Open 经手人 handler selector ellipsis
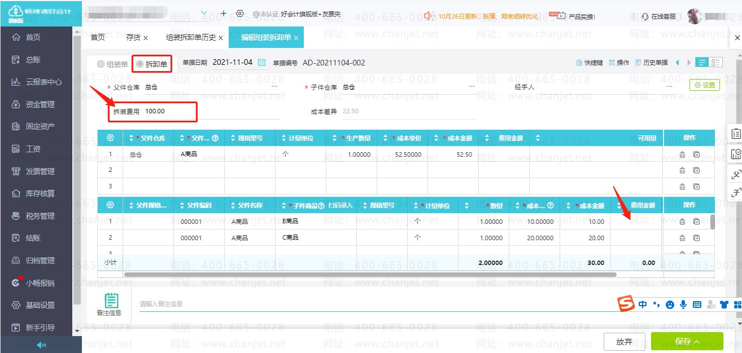The width and height of the screenshot is (742, 353). [669, 87]
